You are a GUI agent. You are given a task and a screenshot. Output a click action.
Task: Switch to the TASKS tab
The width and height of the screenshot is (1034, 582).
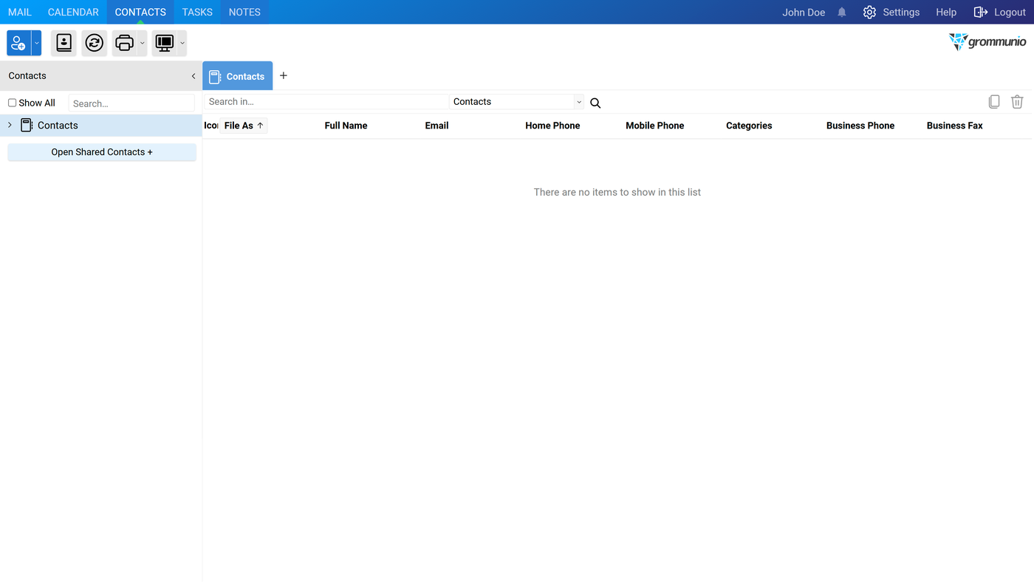197,13
